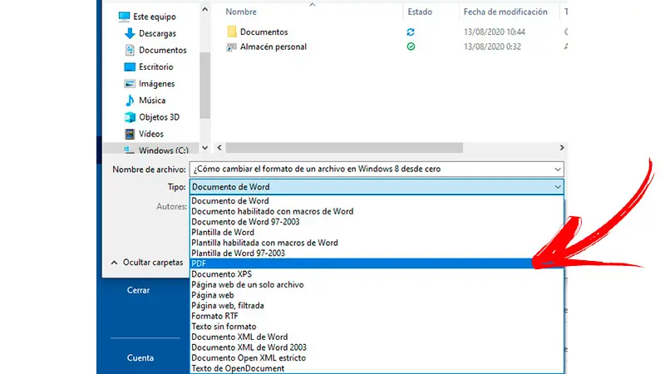The width and height of the screenshot is (665, 374).
Task: Click the Imágenes picture icon
Action: (x=130, y=84)
